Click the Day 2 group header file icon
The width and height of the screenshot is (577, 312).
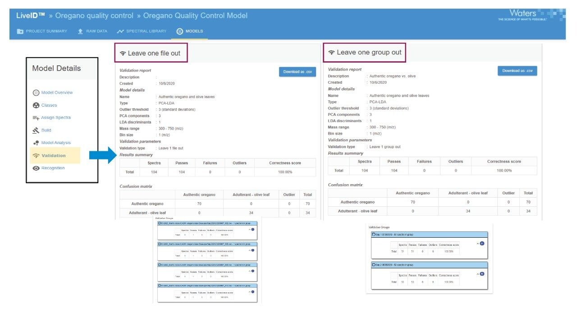tap(374, 265)
